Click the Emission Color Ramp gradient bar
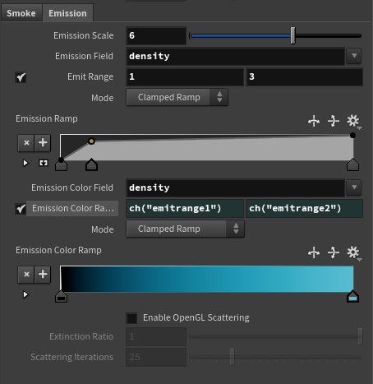This screenshot has width=373, height=384. click(x=207, y=279)
